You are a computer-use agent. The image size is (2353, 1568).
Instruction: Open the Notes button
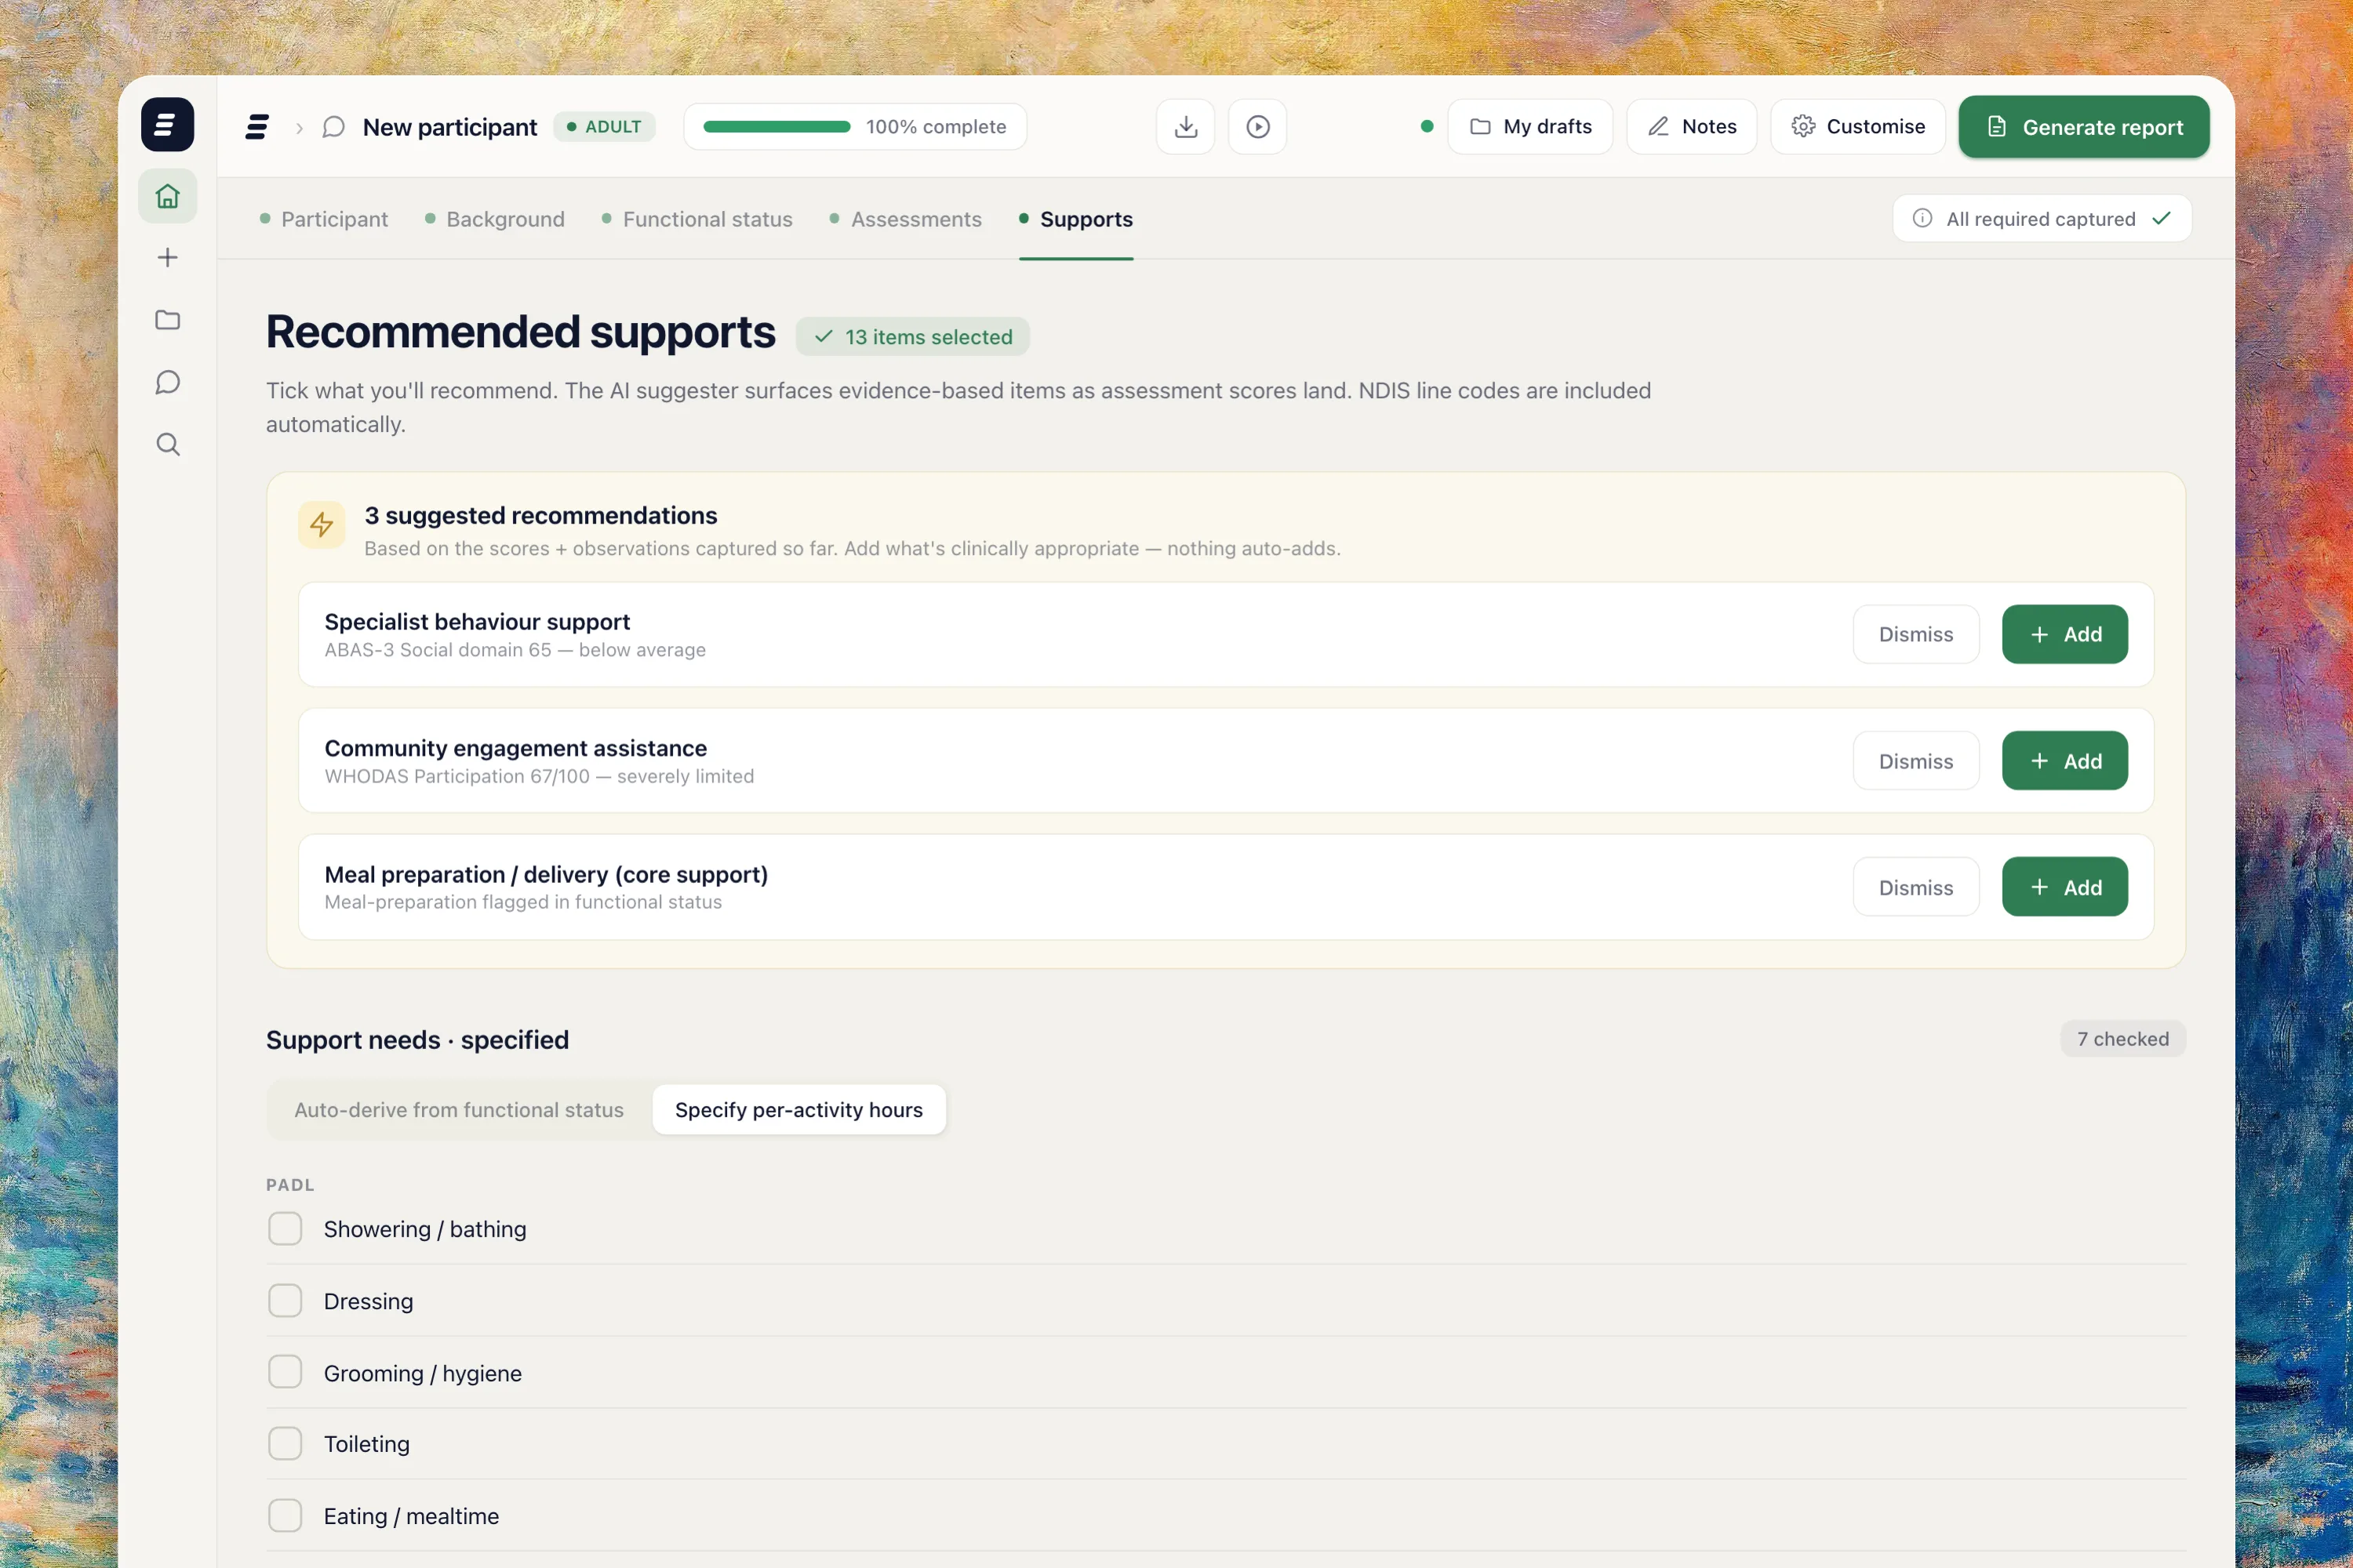click(x=1691, y=127)
